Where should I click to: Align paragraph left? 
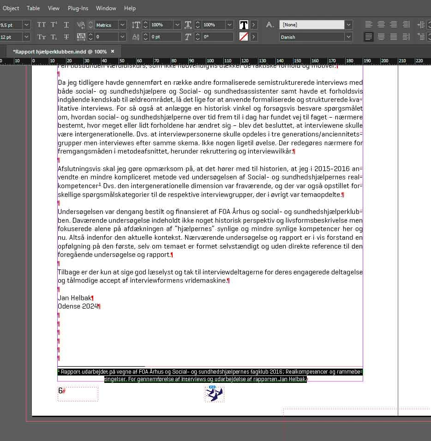pos(369,25)
